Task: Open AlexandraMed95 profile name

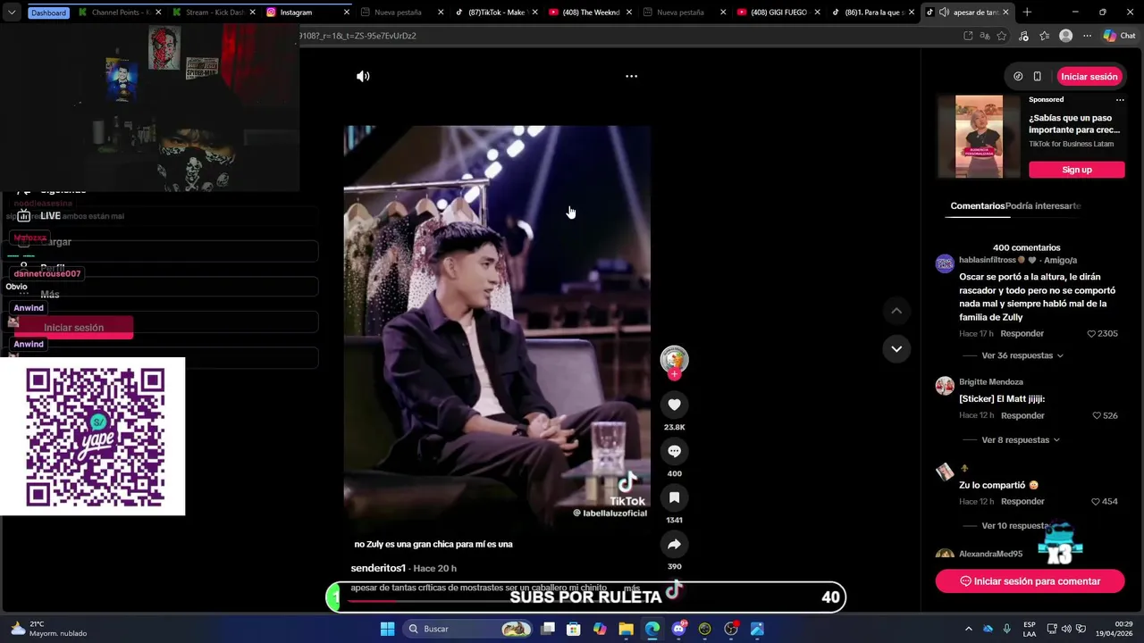Action: [990, 554]
